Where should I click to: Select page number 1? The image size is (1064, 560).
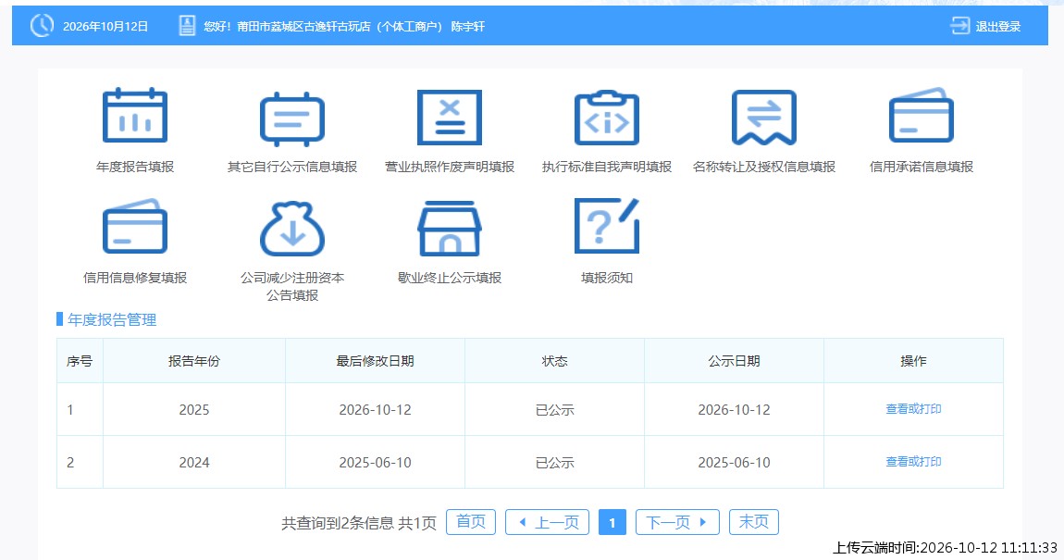point(612,522)
